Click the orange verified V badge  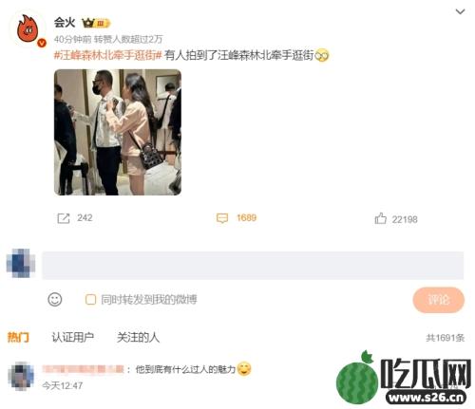pos(42,43)
